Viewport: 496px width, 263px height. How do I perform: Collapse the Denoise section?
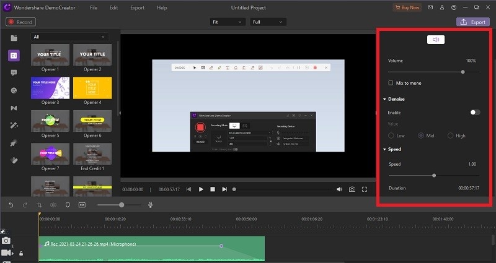(384, 99)
